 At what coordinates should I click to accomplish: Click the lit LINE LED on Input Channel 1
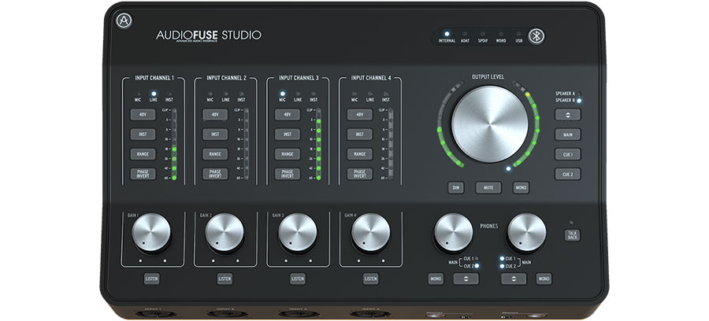tap(154, 94)
